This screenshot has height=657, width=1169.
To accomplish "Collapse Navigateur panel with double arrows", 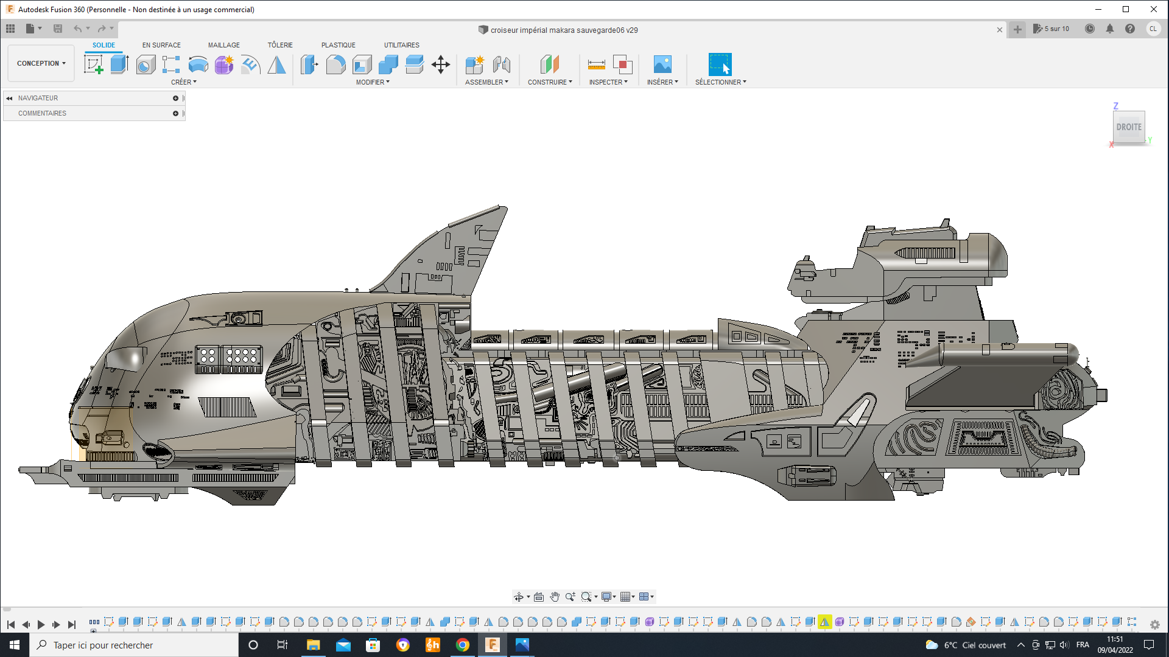I will 9,98.
